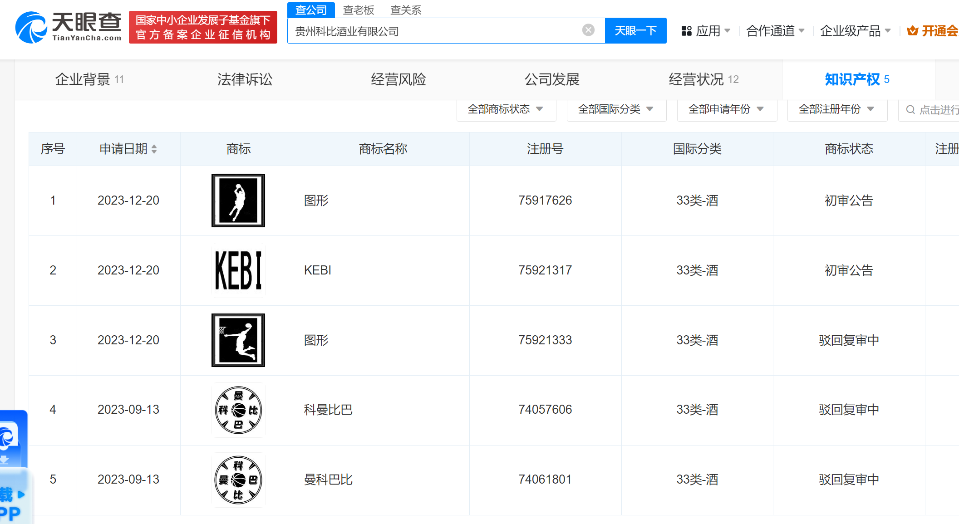The image size is (959, 524).
Task: Click the 天眼一下 search button
Action: coord(635,30)
